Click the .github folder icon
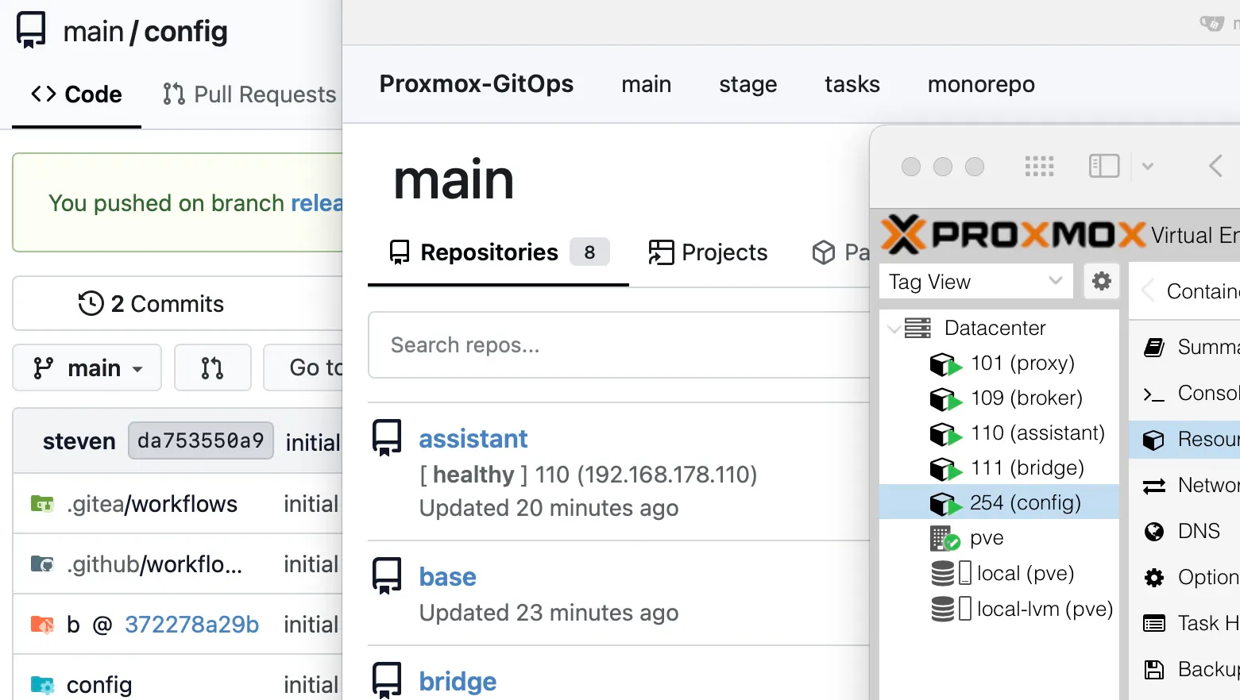The height and width of the screenshot is (700, 1240). pyautogui.click(x=42, y=564)
